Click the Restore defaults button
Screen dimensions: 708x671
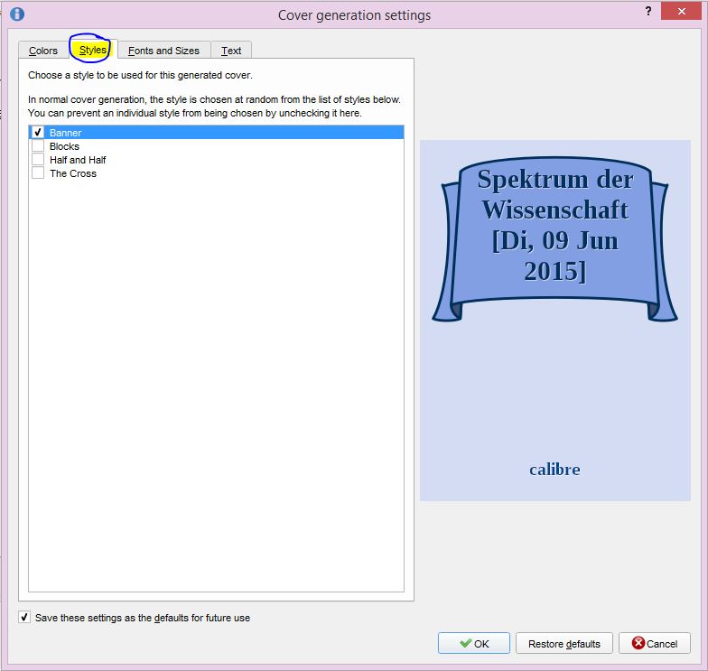pyautogui.click(x=564, y=643)
